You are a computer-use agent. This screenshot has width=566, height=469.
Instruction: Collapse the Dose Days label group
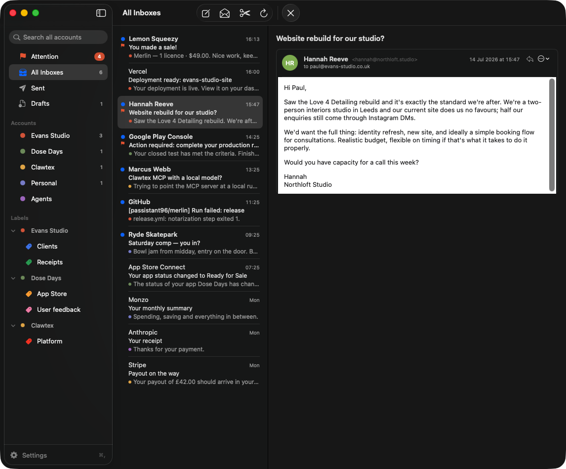tap(13, 278)
